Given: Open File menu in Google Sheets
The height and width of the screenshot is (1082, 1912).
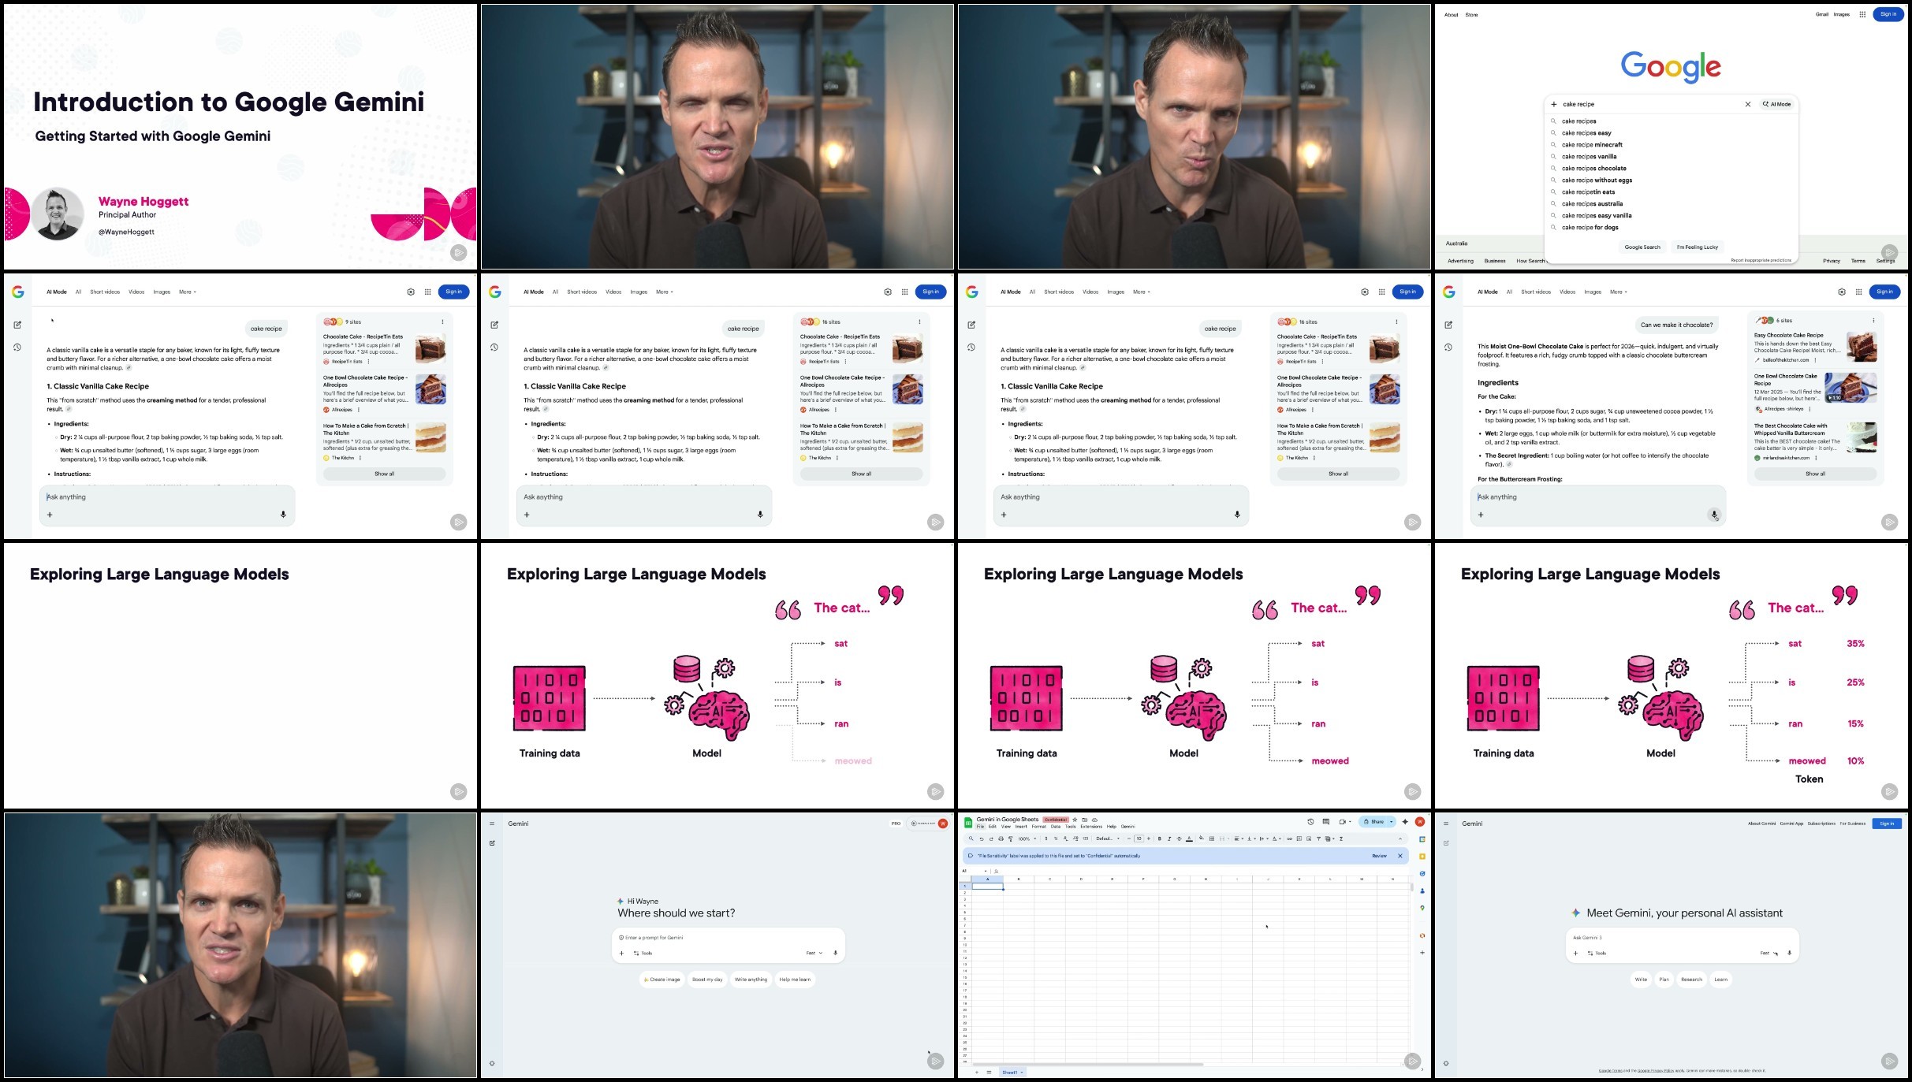Looking at the screenshot, I should [x=980, y=827].
